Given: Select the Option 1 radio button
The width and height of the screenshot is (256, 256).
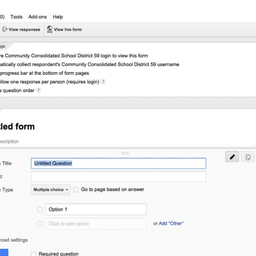Looking at the screenshot, I should point(40,209).
